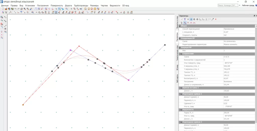Collapse the Общие section
The image size is (257, 131).
click(180, 26)
